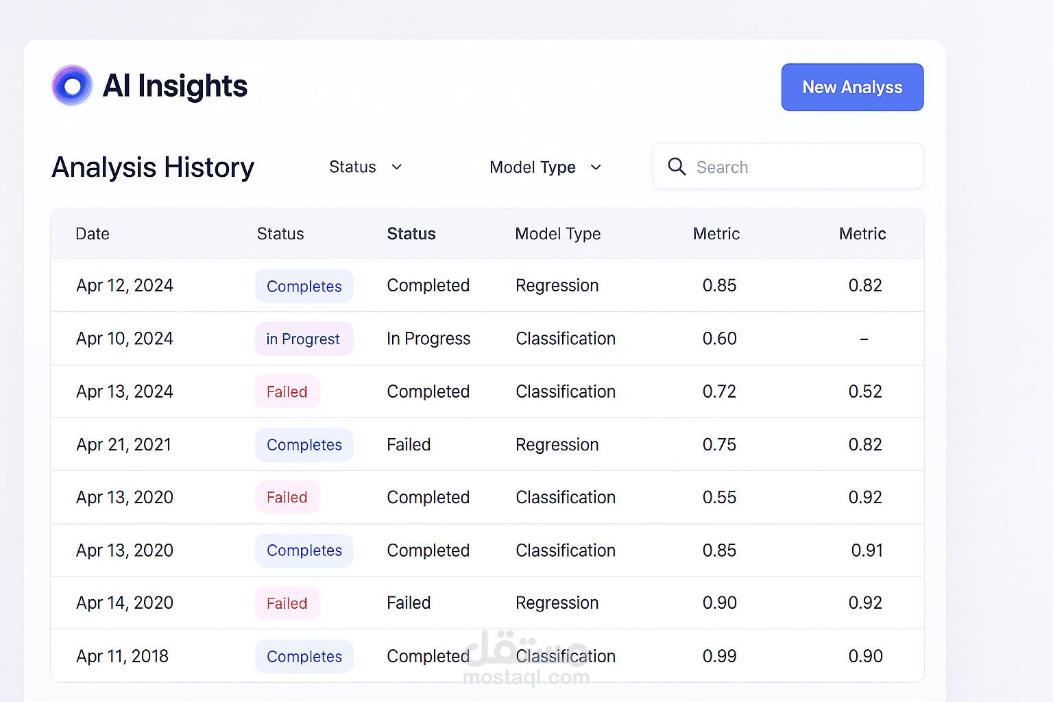
Task: Click the AI Insights logo icon
Action: 72,86
